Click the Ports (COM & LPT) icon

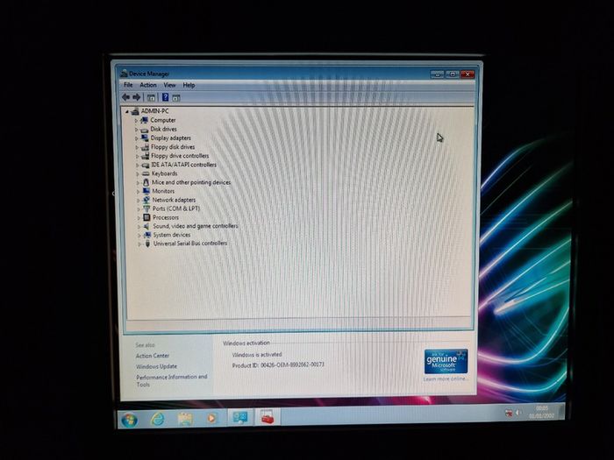tap(146, 209)
